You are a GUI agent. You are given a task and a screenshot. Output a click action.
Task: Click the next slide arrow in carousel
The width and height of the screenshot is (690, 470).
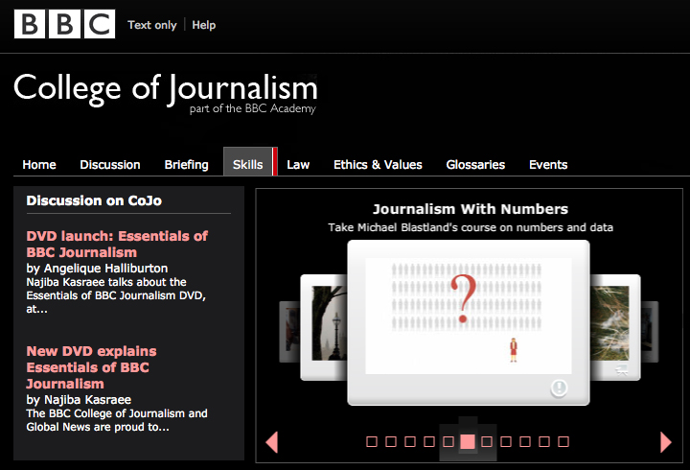(666, 442)
